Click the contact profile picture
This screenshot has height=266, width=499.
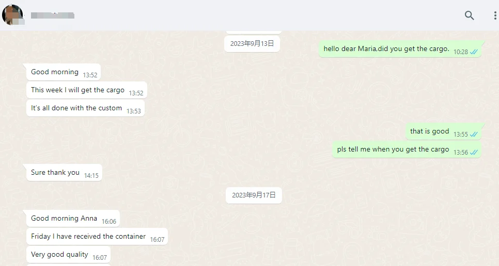pyautogui.click(x=13, y=14)
